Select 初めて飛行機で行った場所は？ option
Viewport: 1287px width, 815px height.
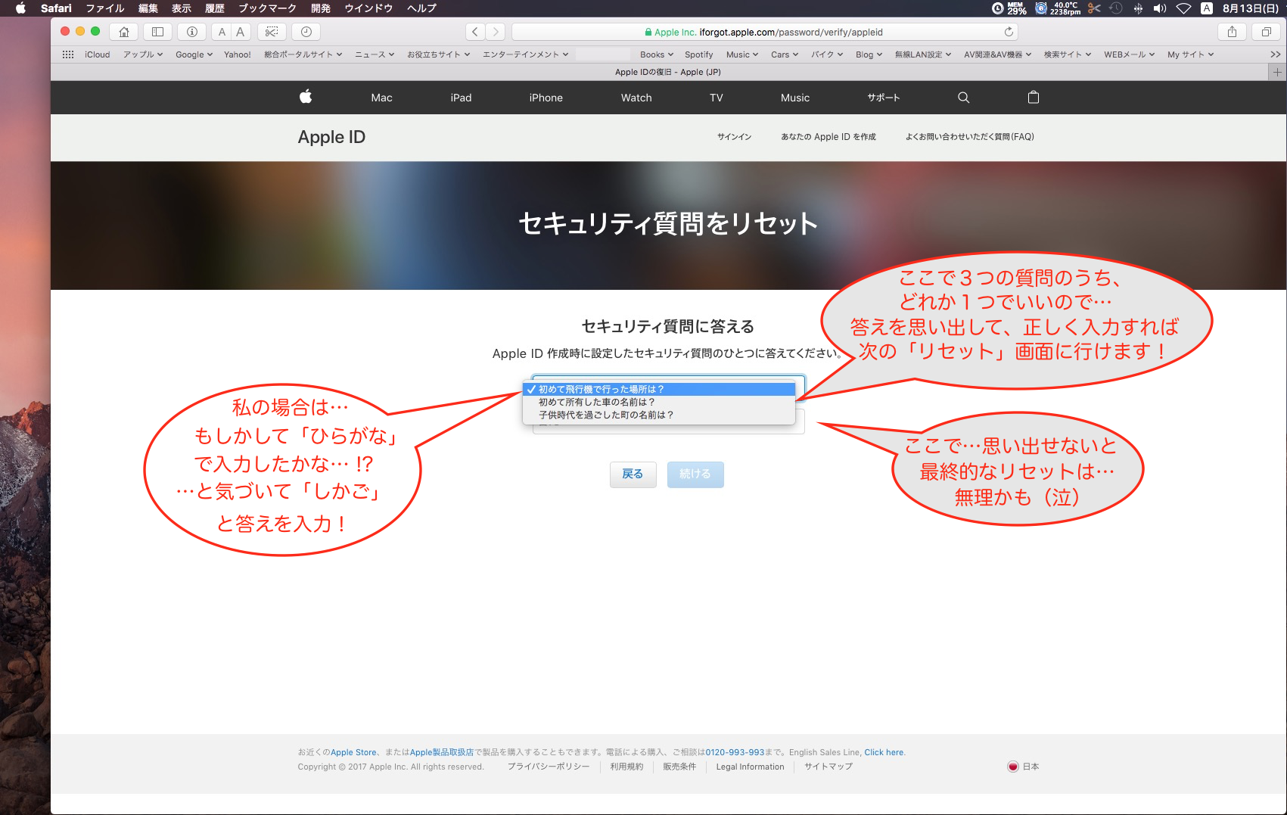pos(659,389)
